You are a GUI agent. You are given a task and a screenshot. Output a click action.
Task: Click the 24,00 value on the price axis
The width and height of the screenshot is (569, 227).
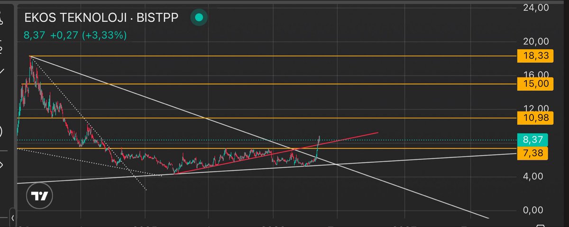(535, 8)
